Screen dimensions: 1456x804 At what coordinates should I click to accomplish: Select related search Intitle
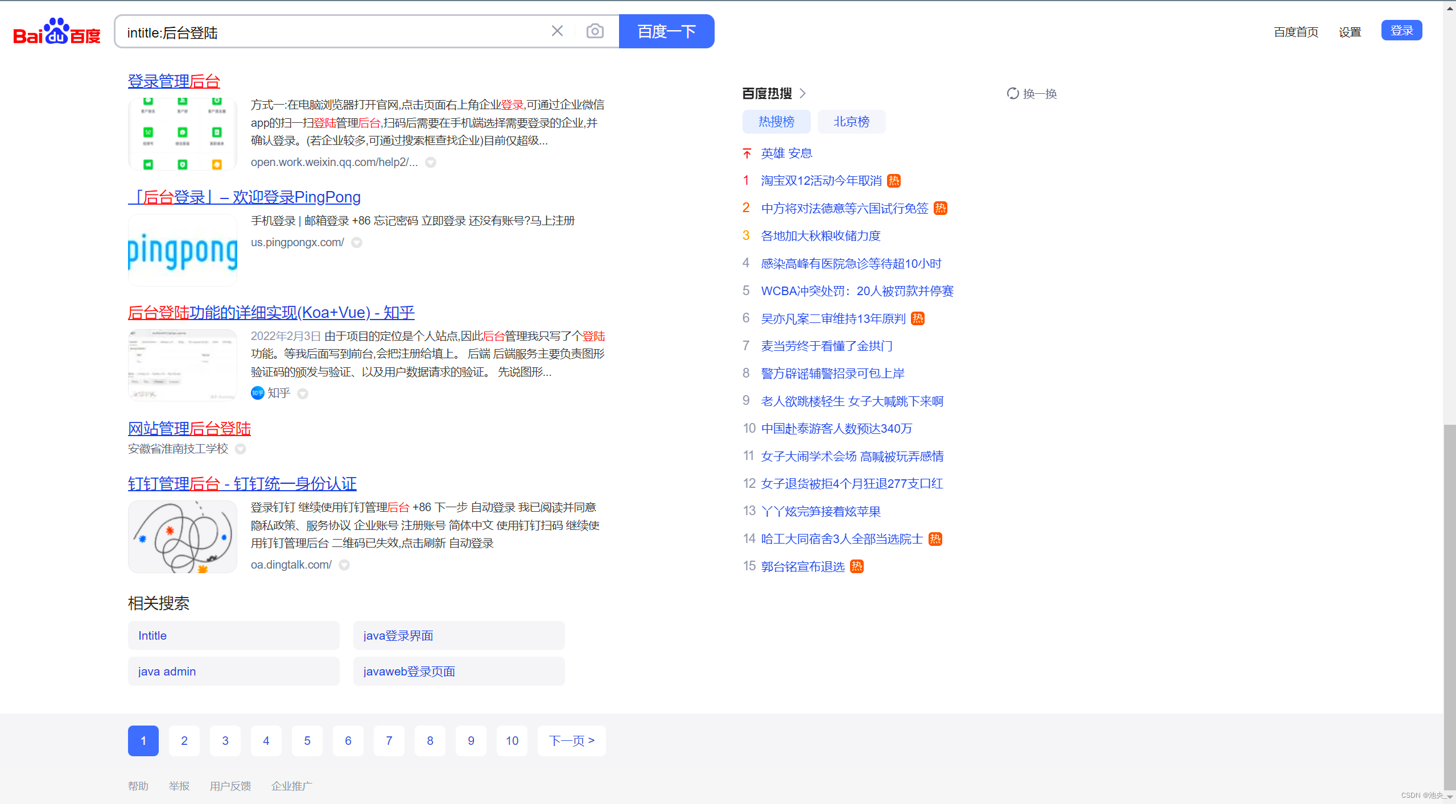point(234,636)
